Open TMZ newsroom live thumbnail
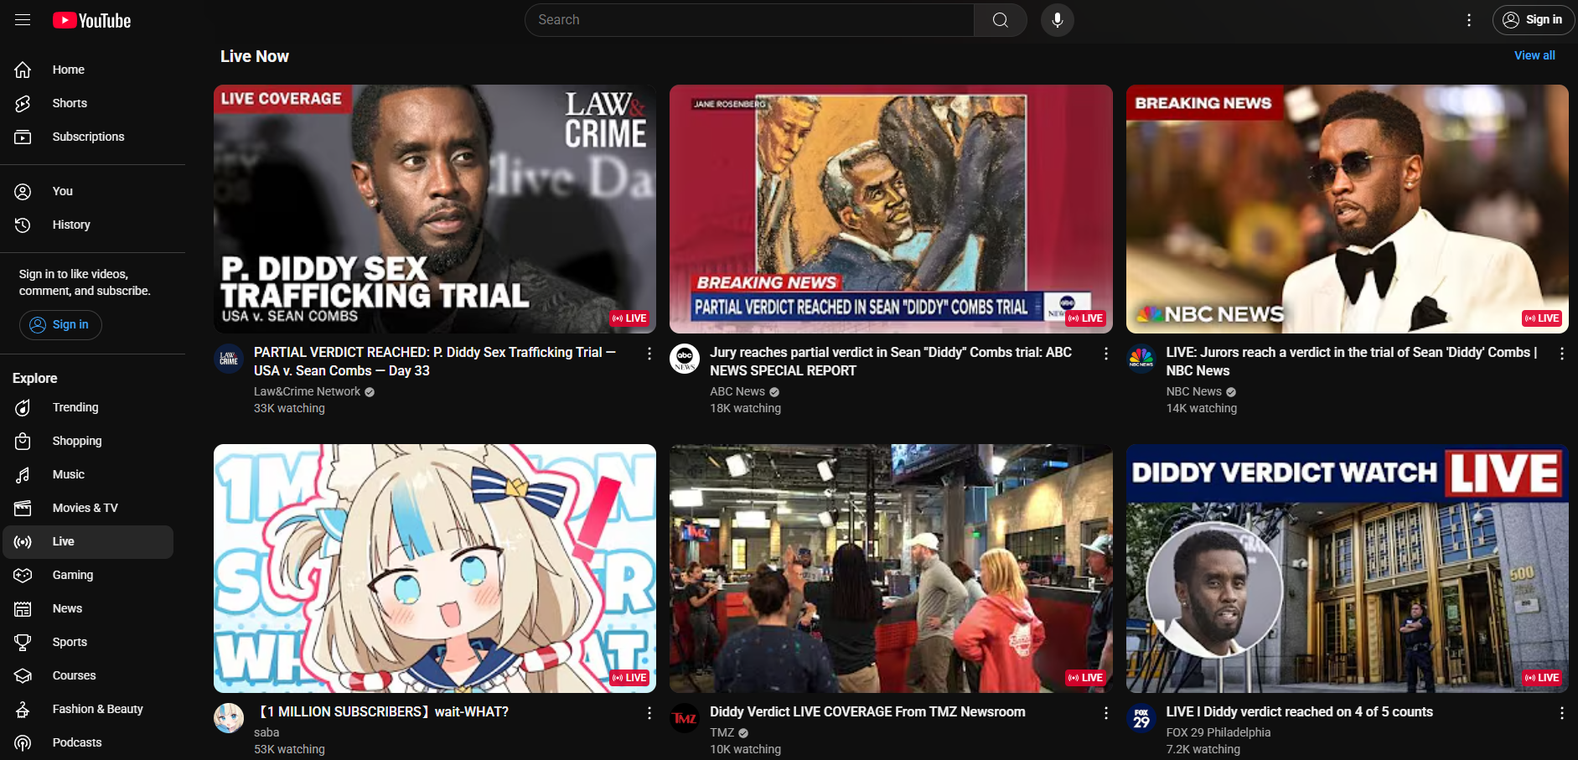This screenshot has height=760, width=1578. [x=891, y=568]
